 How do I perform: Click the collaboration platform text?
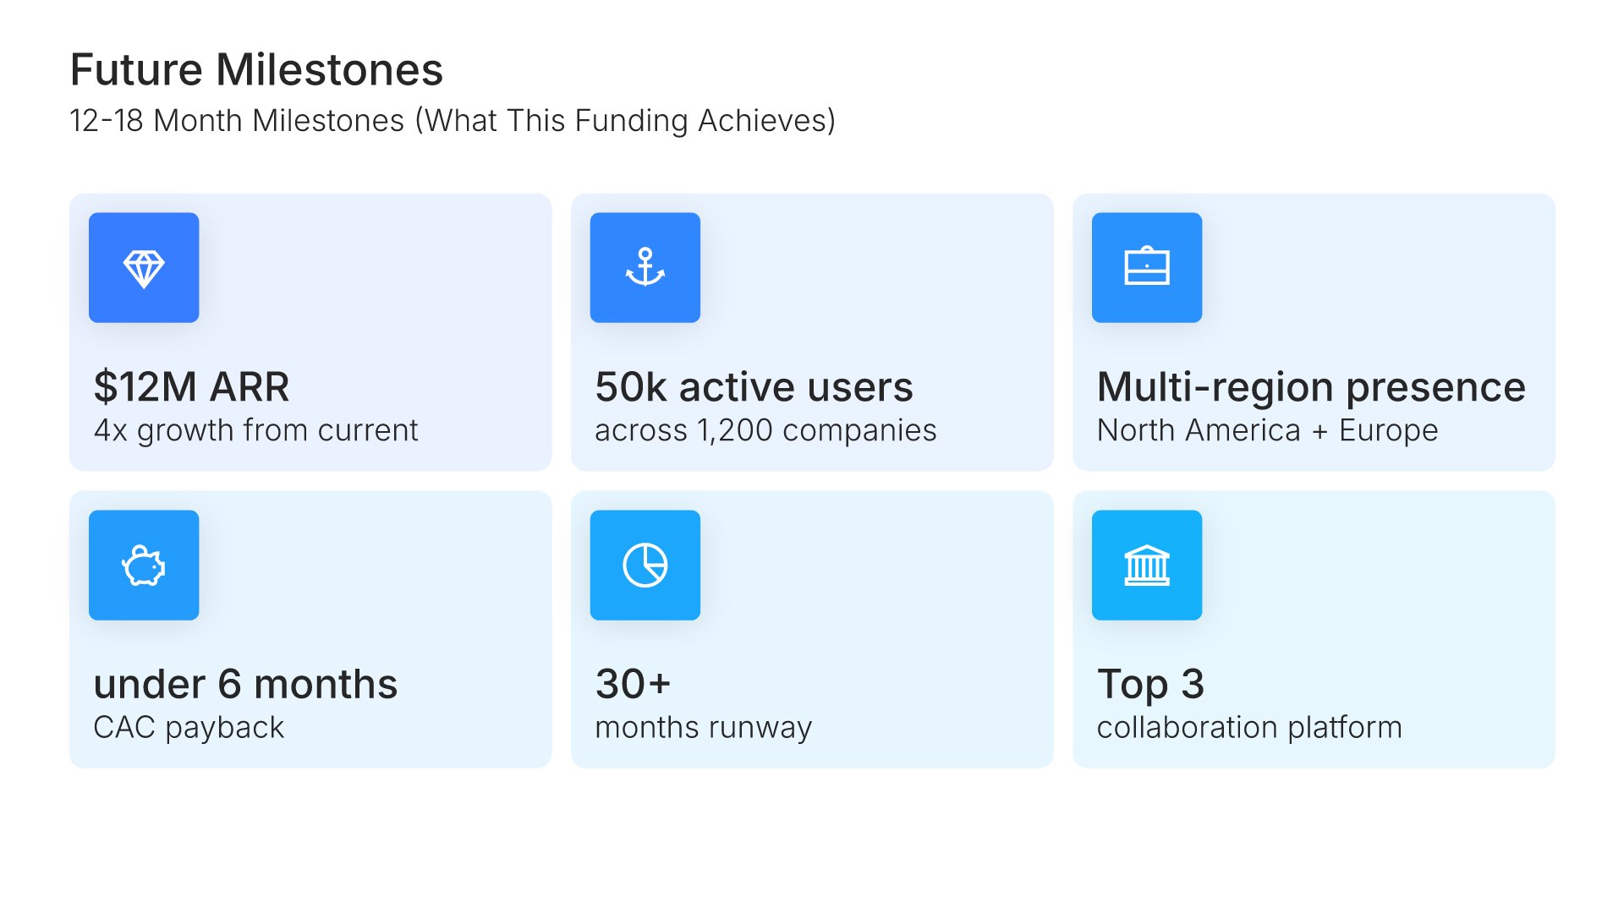[1249, 728]
